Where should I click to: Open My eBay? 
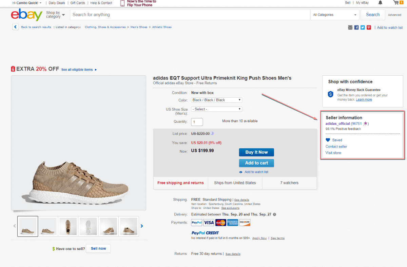point(362,3)
